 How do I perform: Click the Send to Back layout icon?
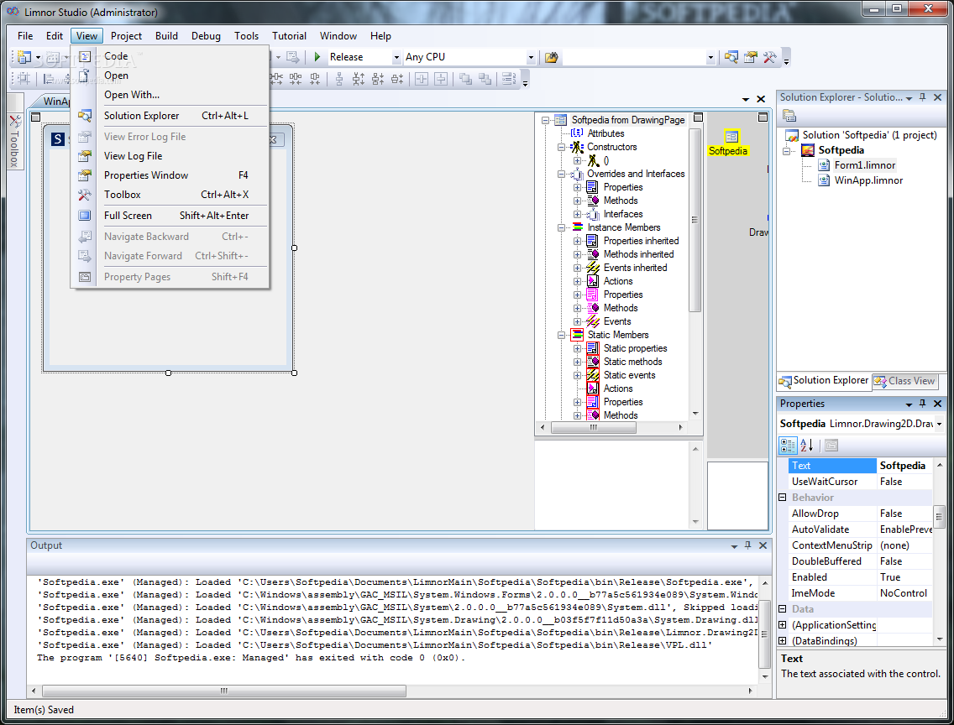(x=485, y=78)
